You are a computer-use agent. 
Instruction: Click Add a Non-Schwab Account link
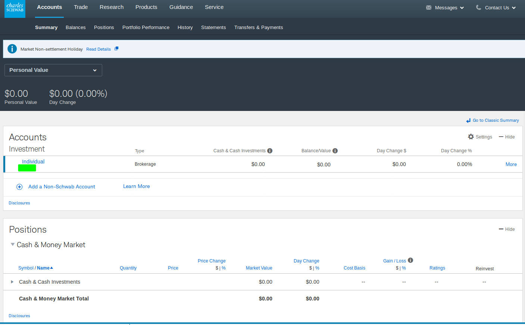[62, 187]
